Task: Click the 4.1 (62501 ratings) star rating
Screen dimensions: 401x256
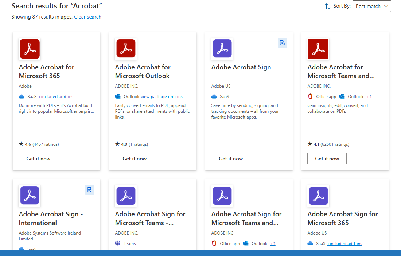Action: pyautogui.click(x=328, y=144)
